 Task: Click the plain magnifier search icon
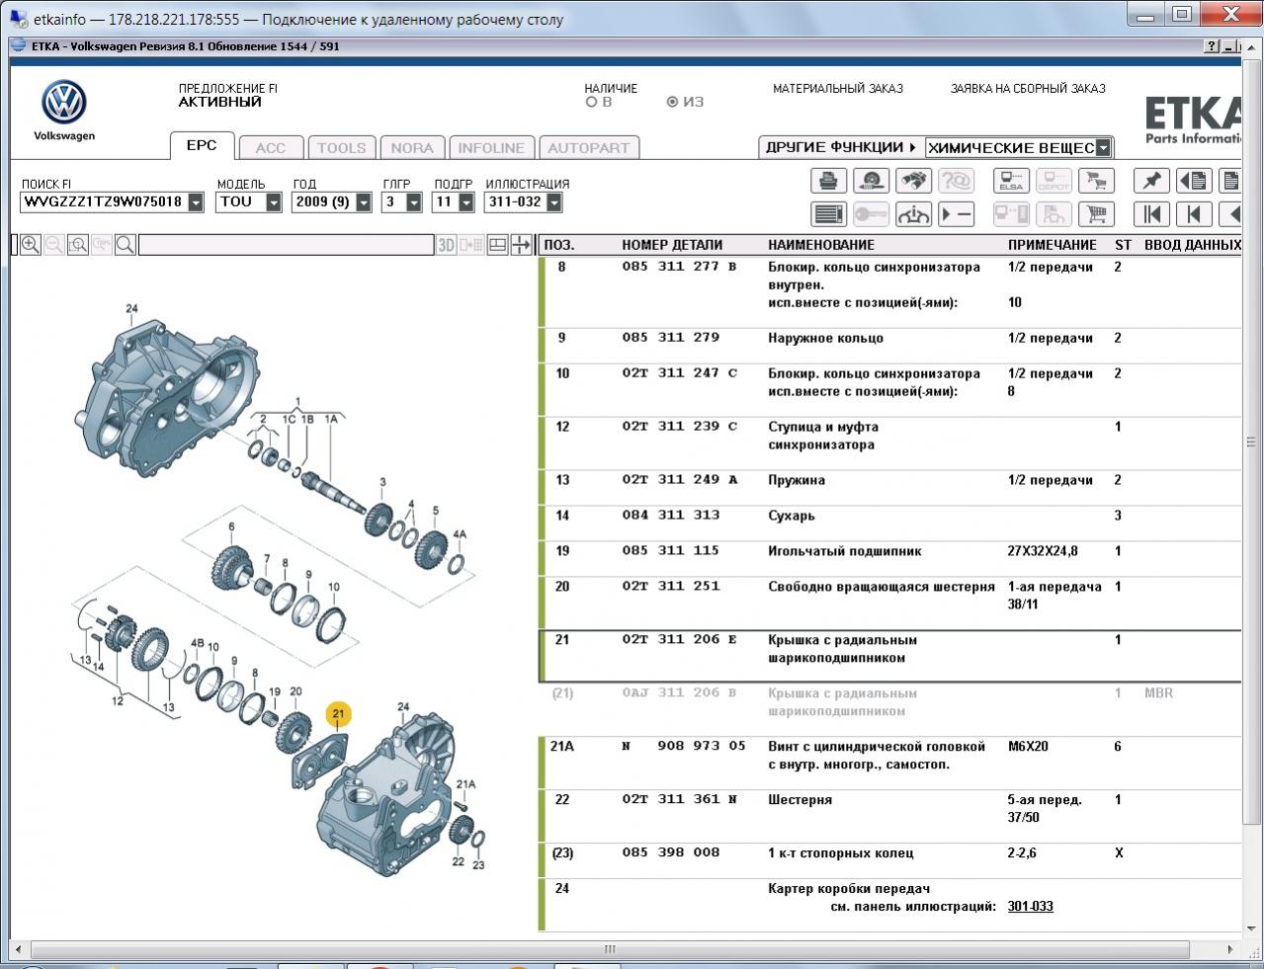[126, 245]
